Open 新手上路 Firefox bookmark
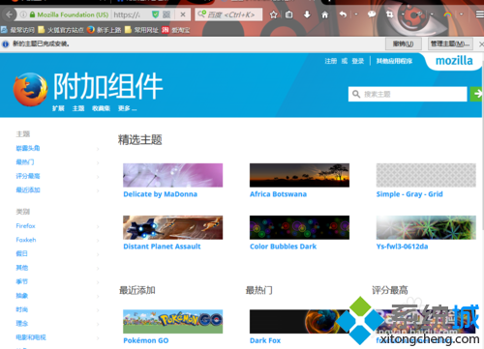 (105, 30)
